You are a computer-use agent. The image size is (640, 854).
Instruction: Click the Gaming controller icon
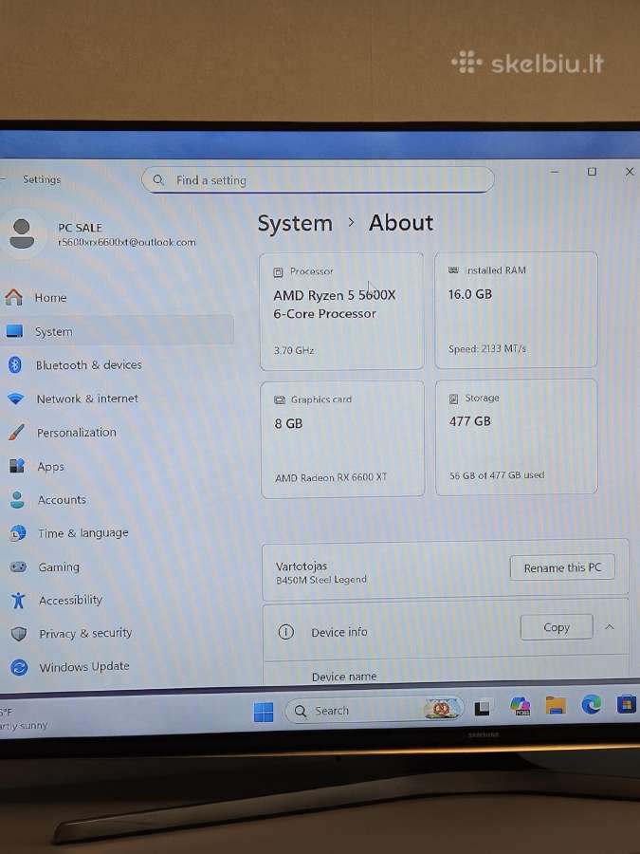pos(19,567)
